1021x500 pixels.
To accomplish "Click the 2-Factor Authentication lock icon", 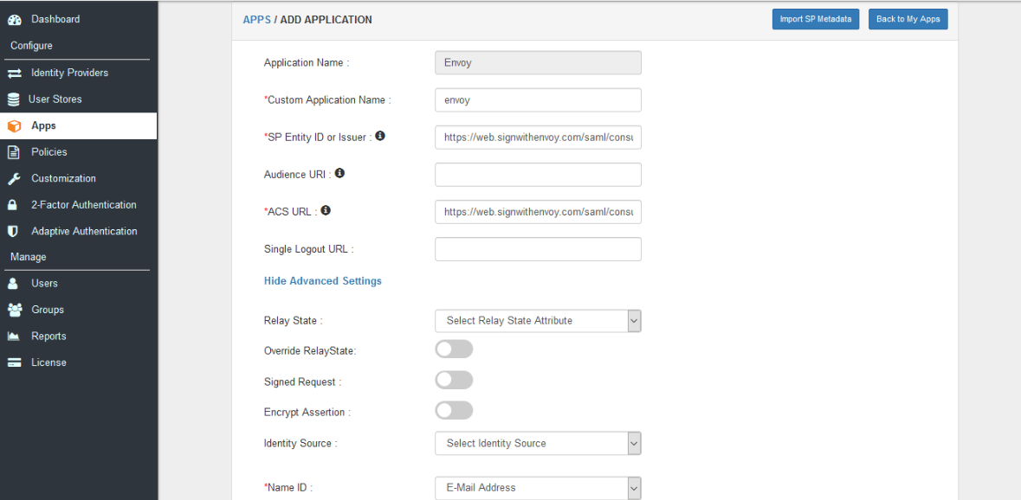I will 12,205.
